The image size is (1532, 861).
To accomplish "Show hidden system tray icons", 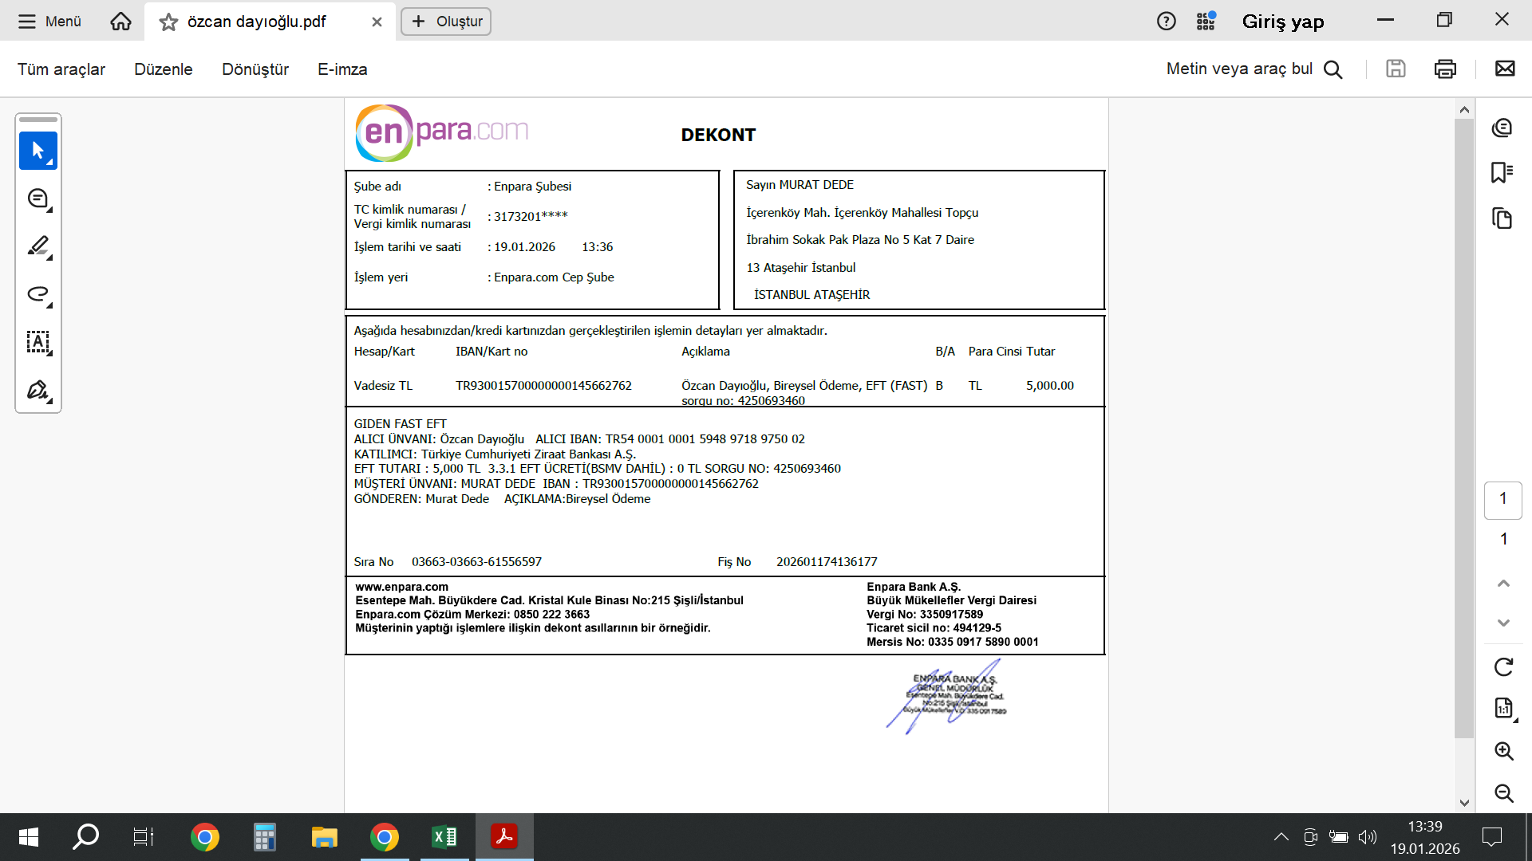I will click(x=1281, y=837).
